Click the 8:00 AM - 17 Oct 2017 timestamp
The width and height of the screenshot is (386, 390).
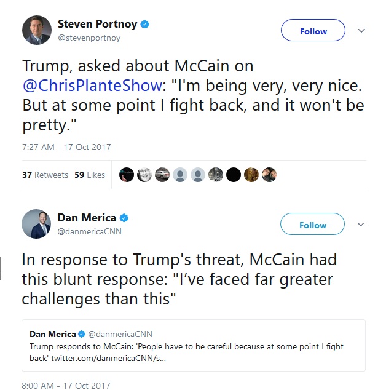tap(66, 385)
